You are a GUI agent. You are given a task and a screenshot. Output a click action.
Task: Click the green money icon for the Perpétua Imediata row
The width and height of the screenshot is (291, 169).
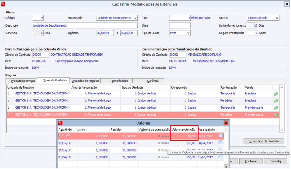point(276,101)
